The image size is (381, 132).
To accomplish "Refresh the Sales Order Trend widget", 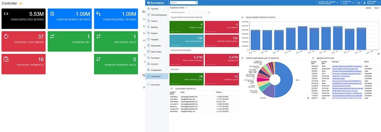I will point(242,17).
